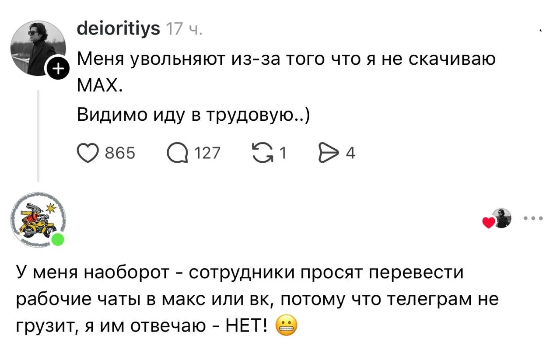Click the grimacing emoji in the reply
This screenshot has height=350, width=560.
[x=287, y=325]
